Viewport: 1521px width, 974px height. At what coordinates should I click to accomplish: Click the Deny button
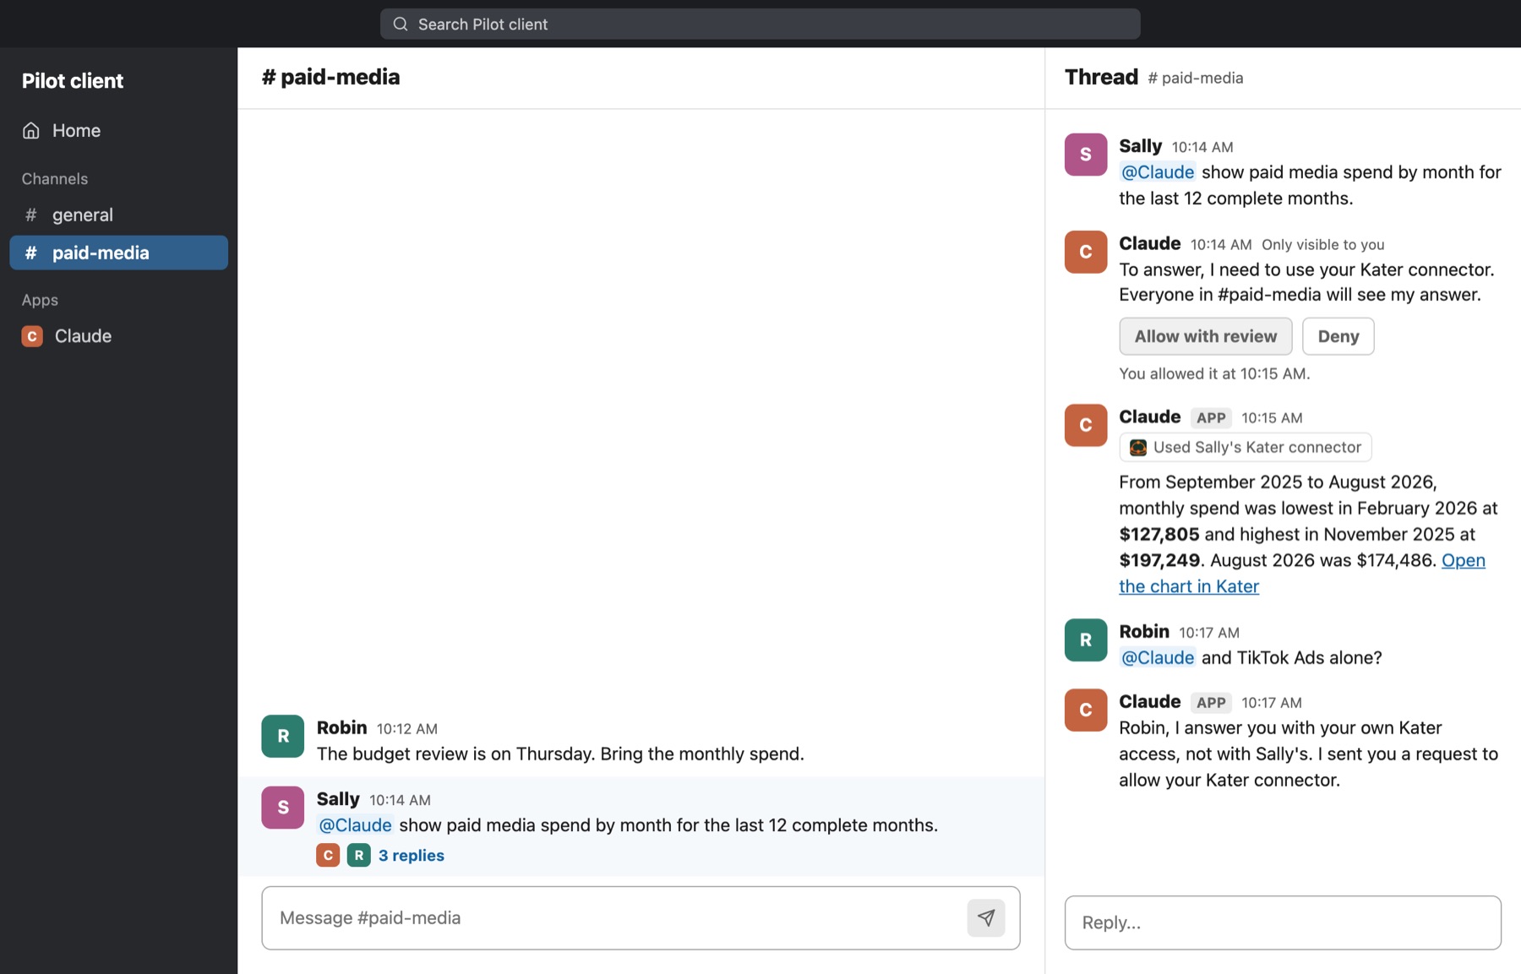pyautogui.click(x=1338, y=336)
